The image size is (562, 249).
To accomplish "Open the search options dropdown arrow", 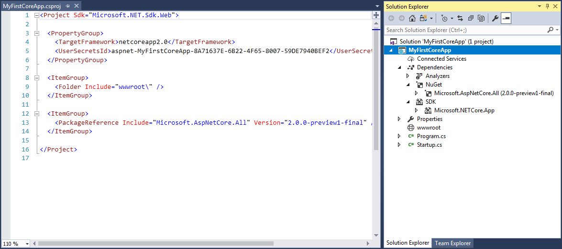I will coord(557,30).
